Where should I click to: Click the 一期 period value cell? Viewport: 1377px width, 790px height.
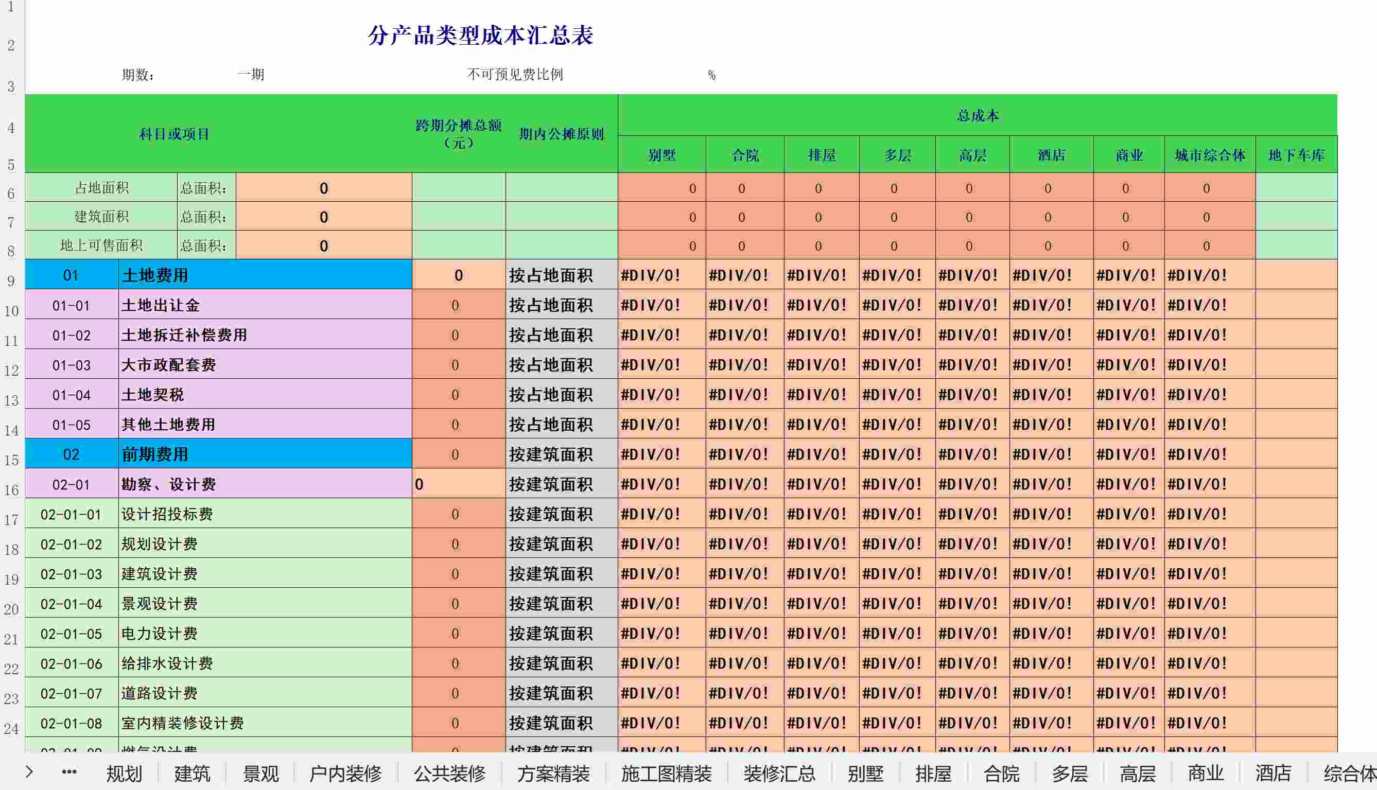pos(251,74)
